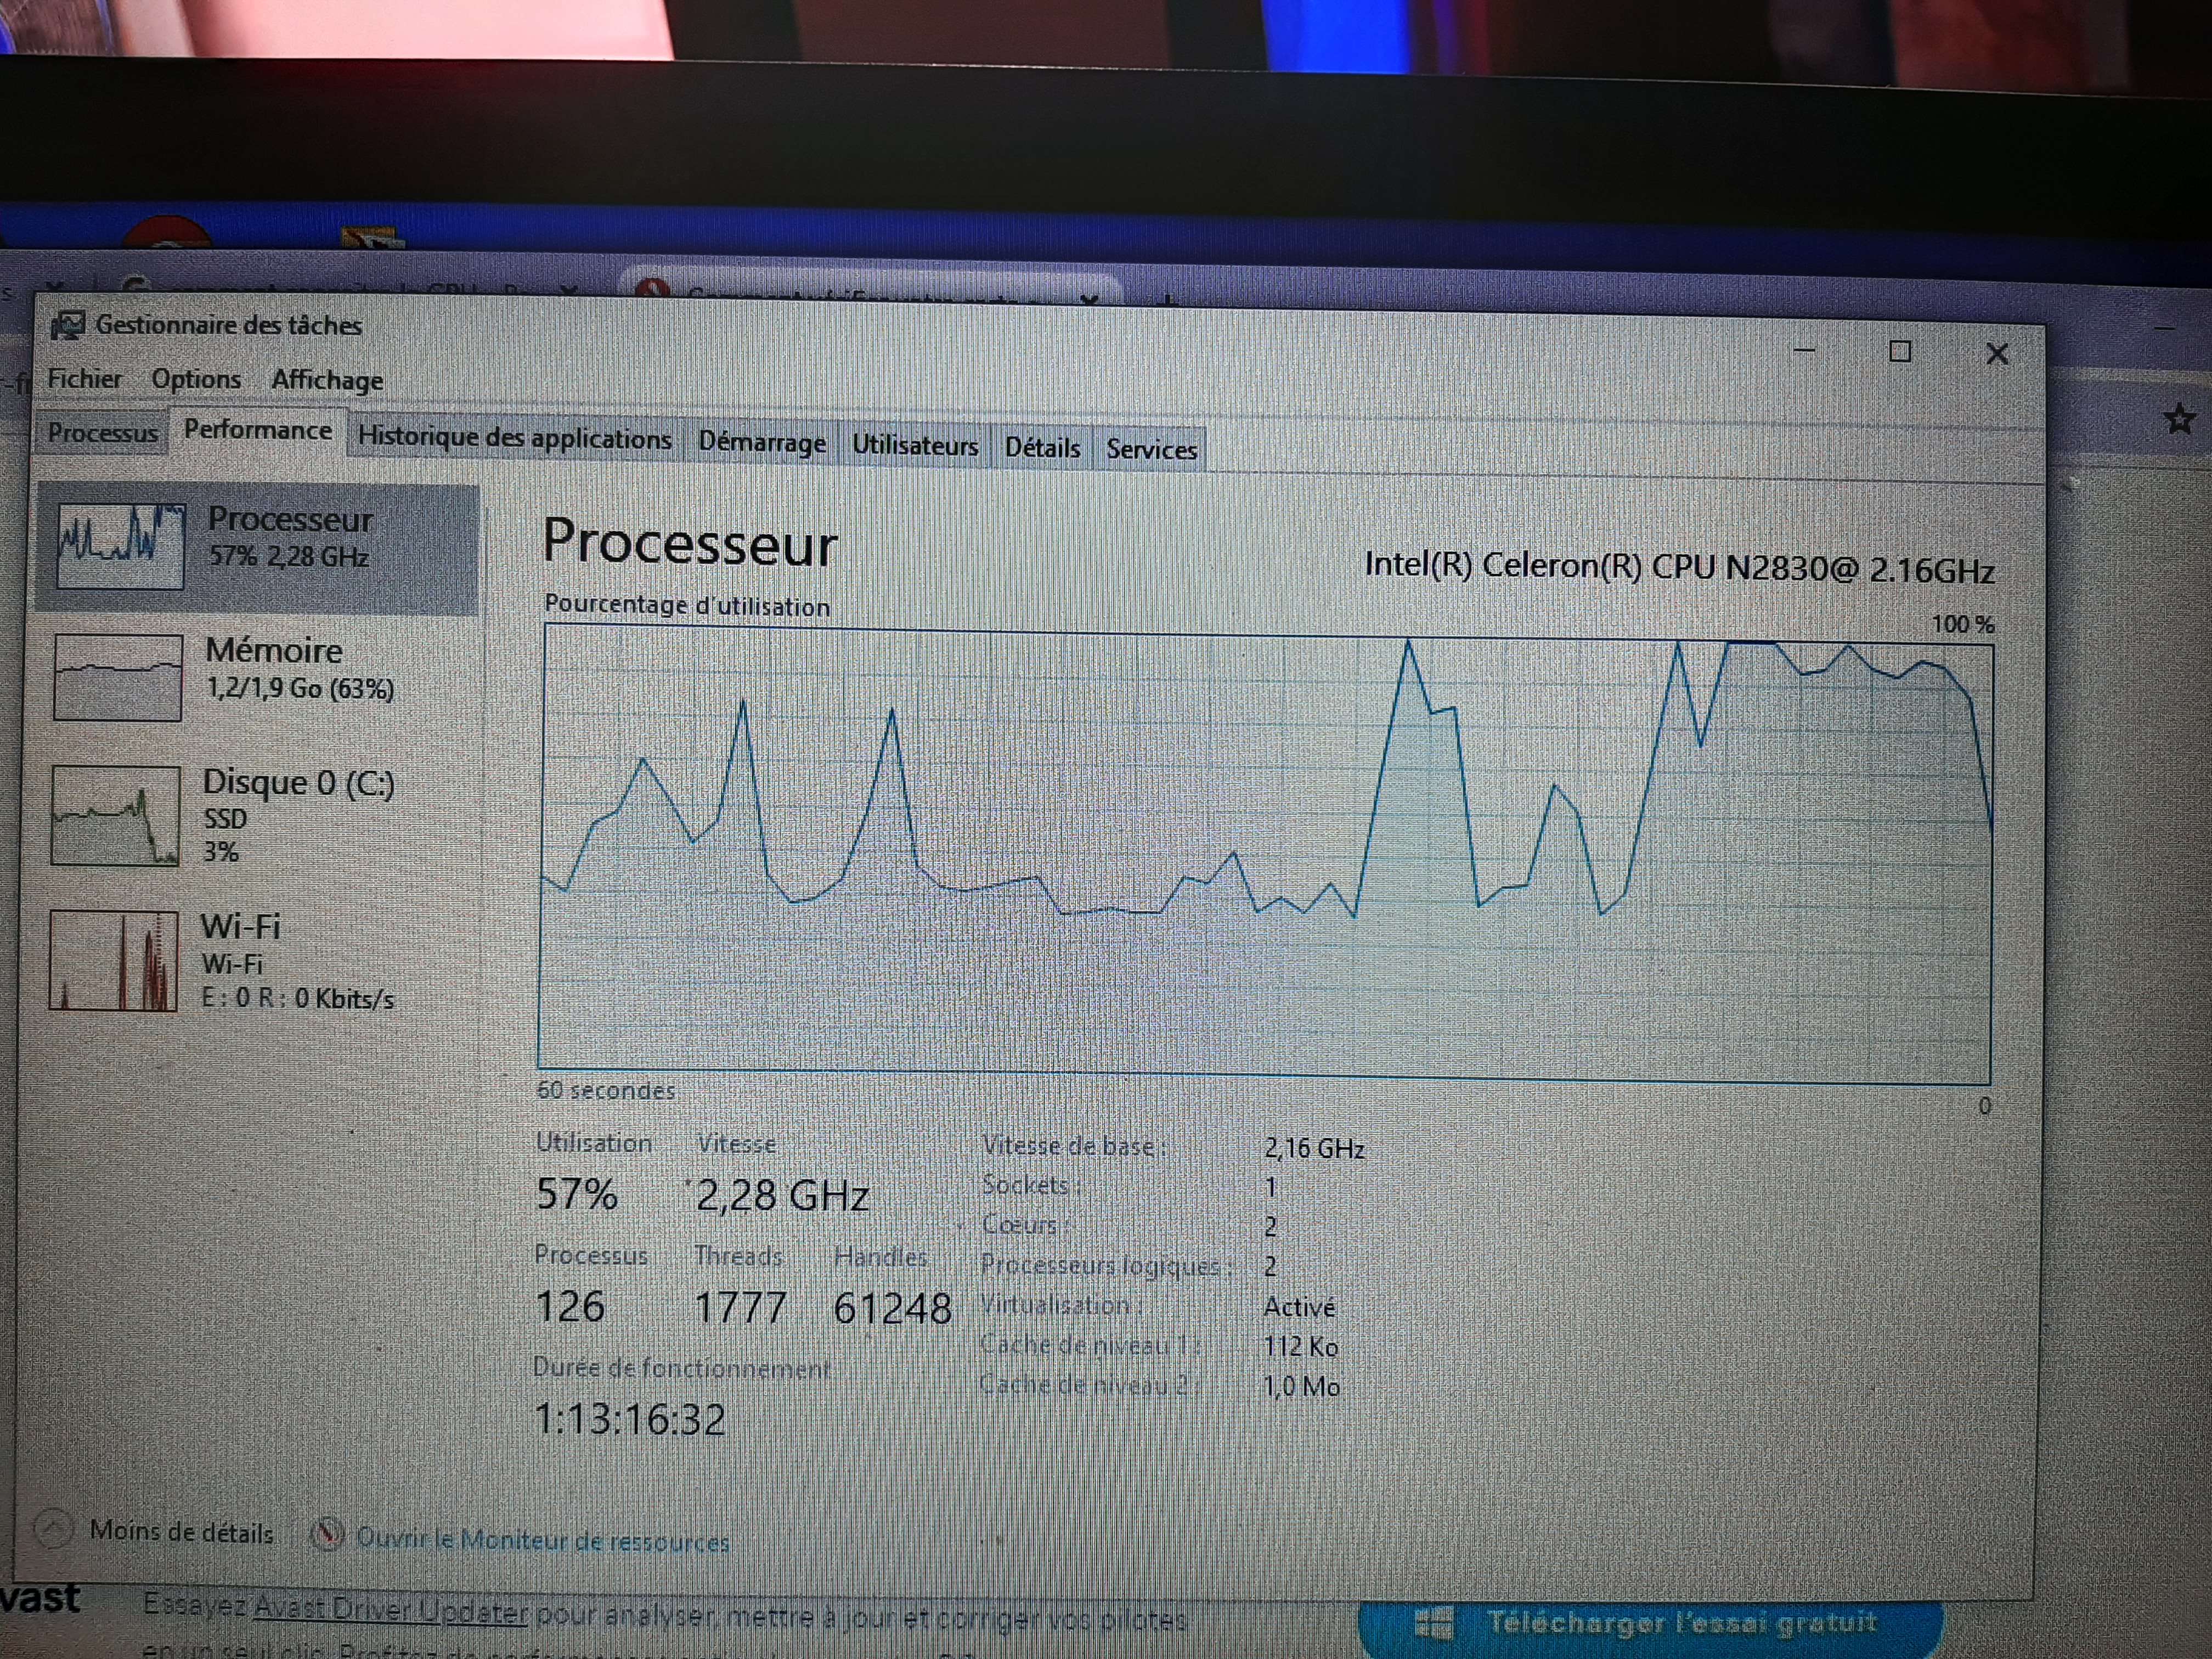
Task: Switch to Historique des applications tab
Action: (514, 439)
